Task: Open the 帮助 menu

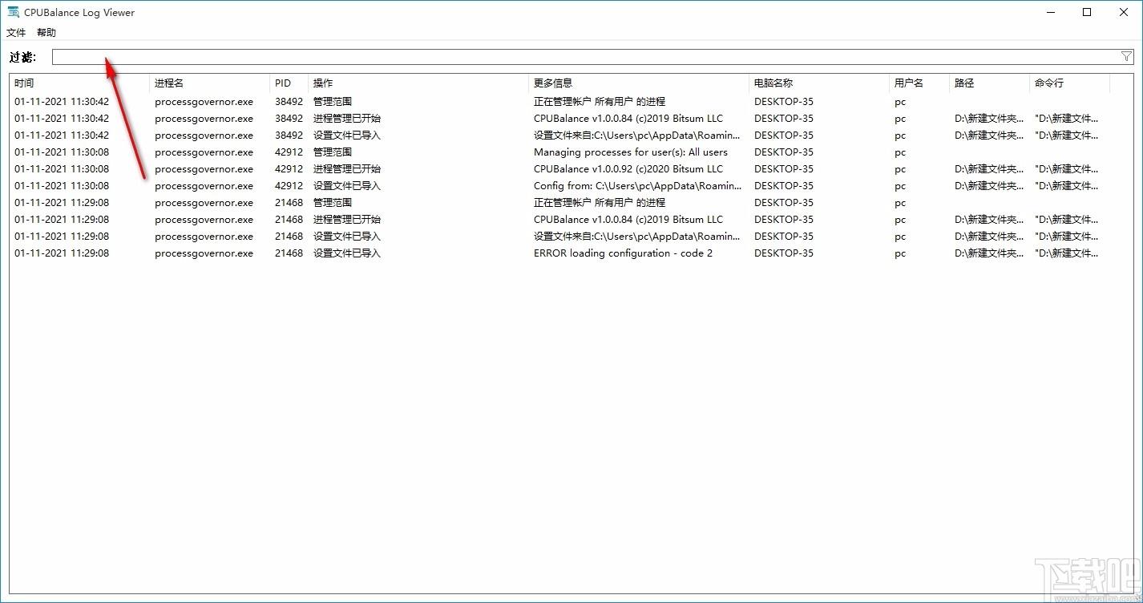Action: (46, 33)
